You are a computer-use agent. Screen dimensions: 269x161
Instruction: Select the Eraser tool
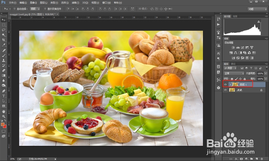[3, 71]
